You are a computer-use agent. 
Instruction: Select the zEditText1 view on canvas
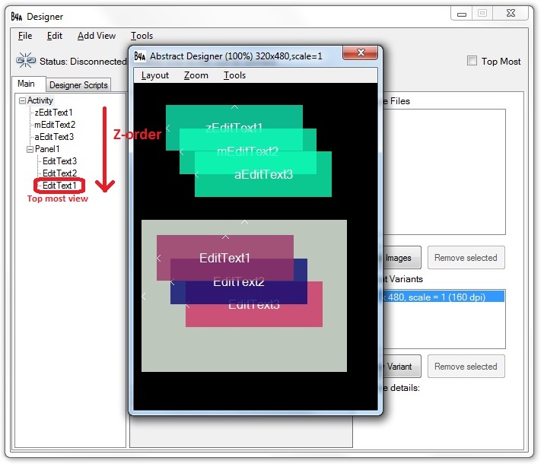coord(234,116)
